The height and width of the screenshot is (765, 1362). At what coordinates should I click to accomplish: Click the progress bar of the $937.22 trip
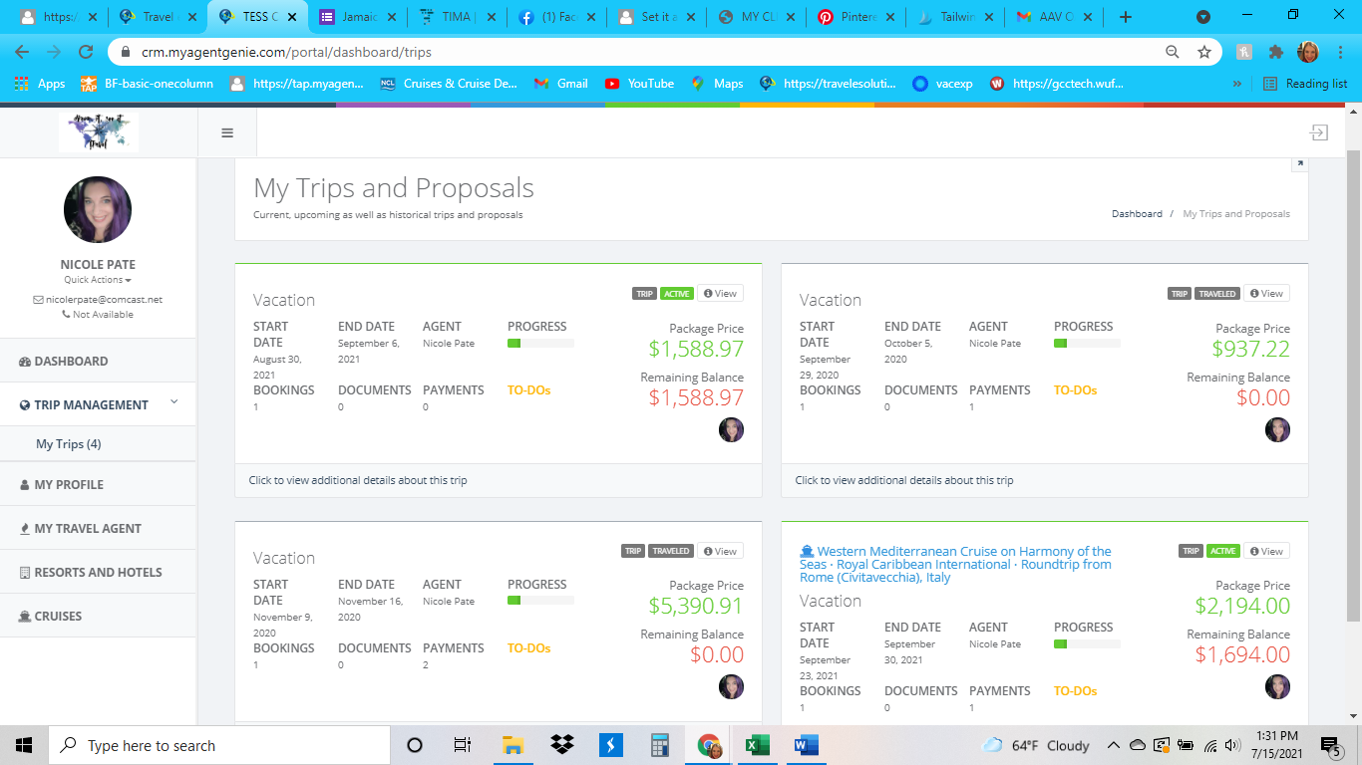1087,344
